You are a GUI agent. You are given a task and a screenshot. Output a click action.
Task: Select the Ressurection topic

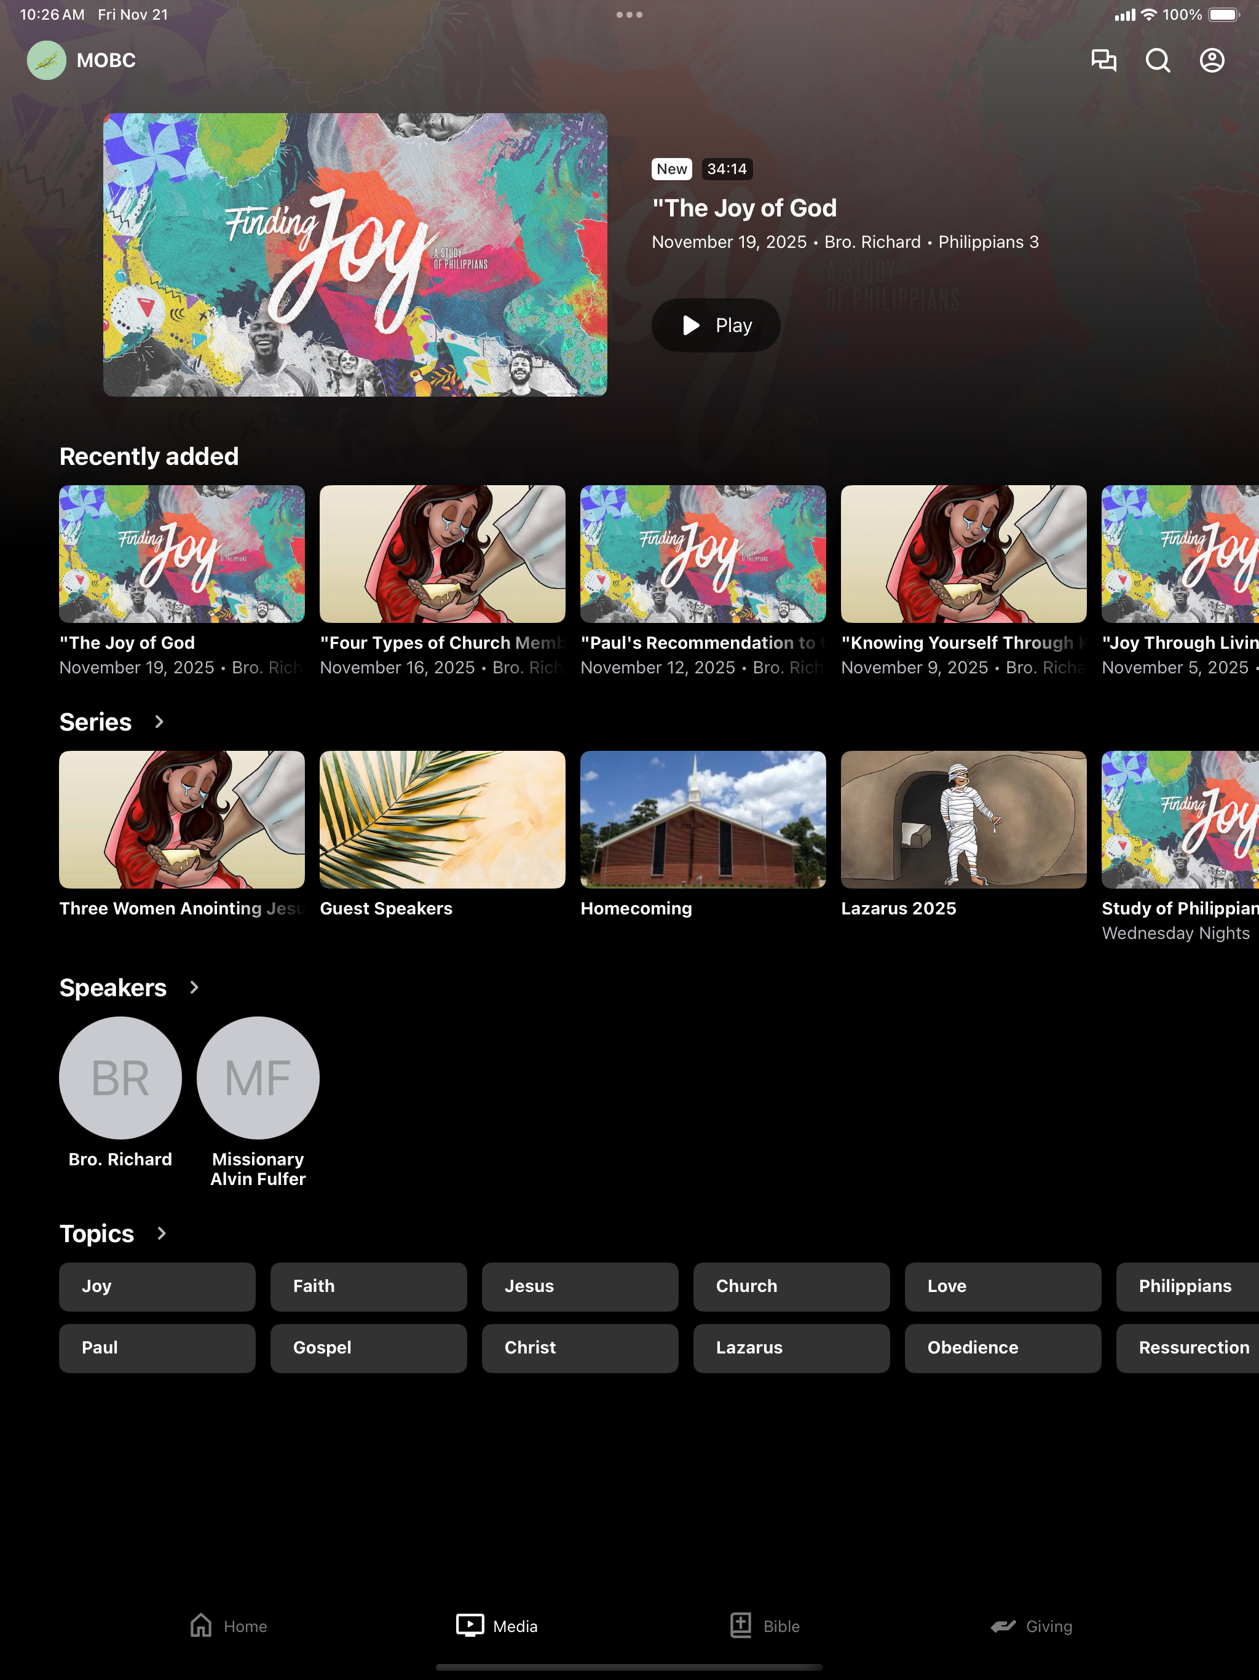click(1188, 1348)
